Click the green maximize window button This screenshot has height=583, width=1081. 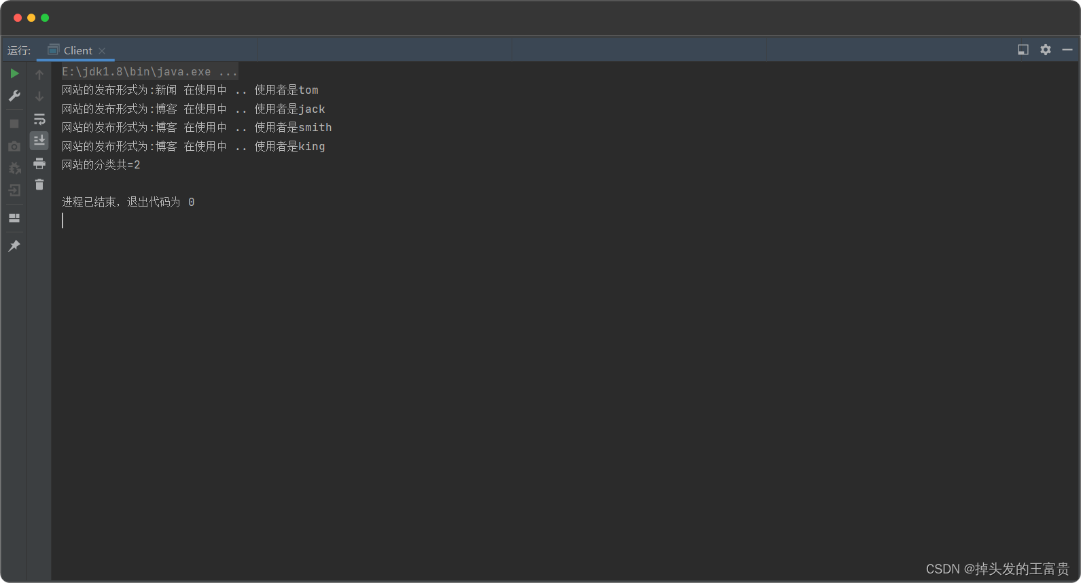click(x=45, y=18)
